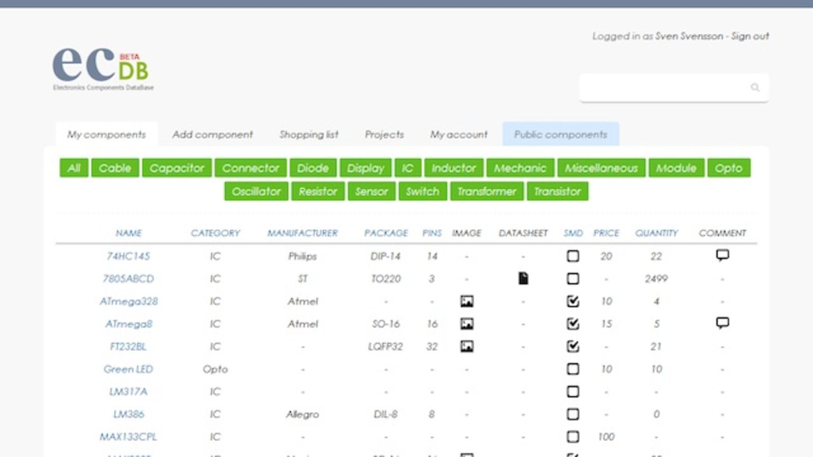Click the search magnifier icon
This screenshot has height=457, width=813.
[x=755, y=87]
